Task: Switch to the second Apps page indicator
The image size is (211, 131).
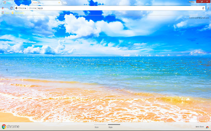Action: [x=114, y=126]
